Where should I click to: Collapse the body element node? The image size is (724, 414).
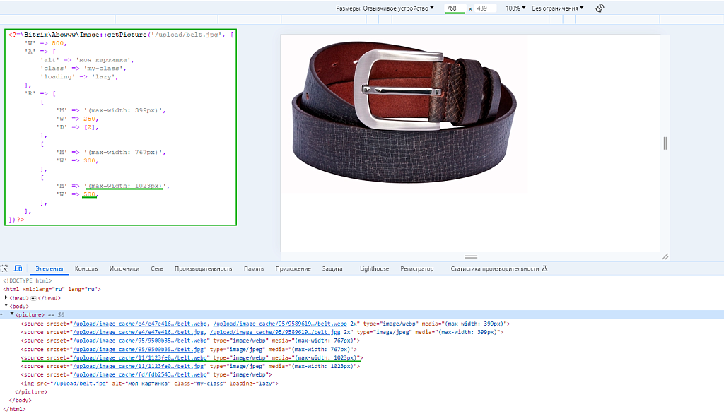[x=6, y=306]
